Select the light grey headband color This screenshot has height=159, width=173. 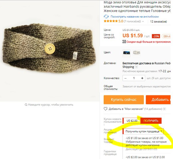pos(136,53)
